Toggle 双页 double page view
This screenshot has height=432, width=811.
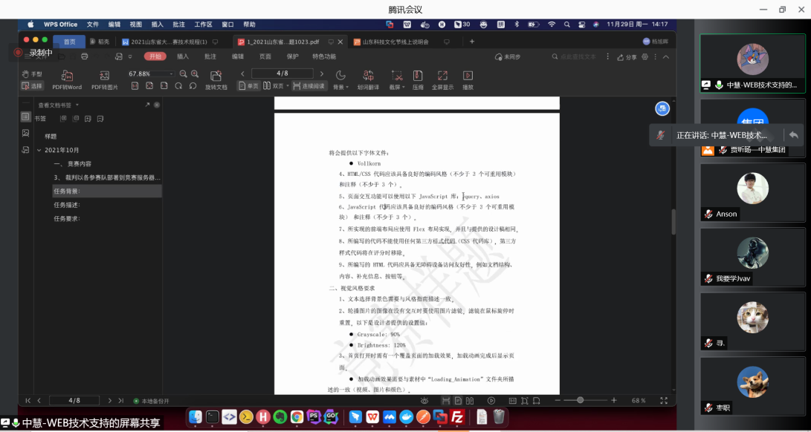click(x=274, y=86)
